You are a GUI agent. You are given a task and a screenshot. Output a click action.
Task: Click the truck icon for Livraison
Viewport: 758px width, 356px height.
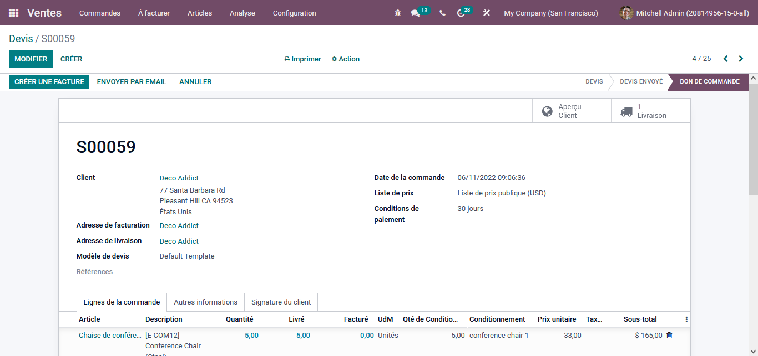tap(626, 111)
